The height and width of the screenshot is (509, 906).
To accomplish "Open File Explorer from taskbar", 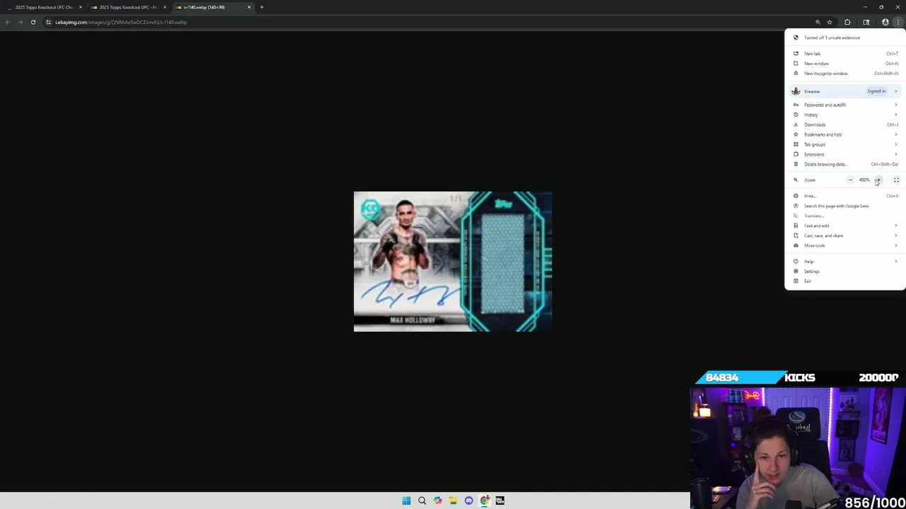I will [453, 501].
